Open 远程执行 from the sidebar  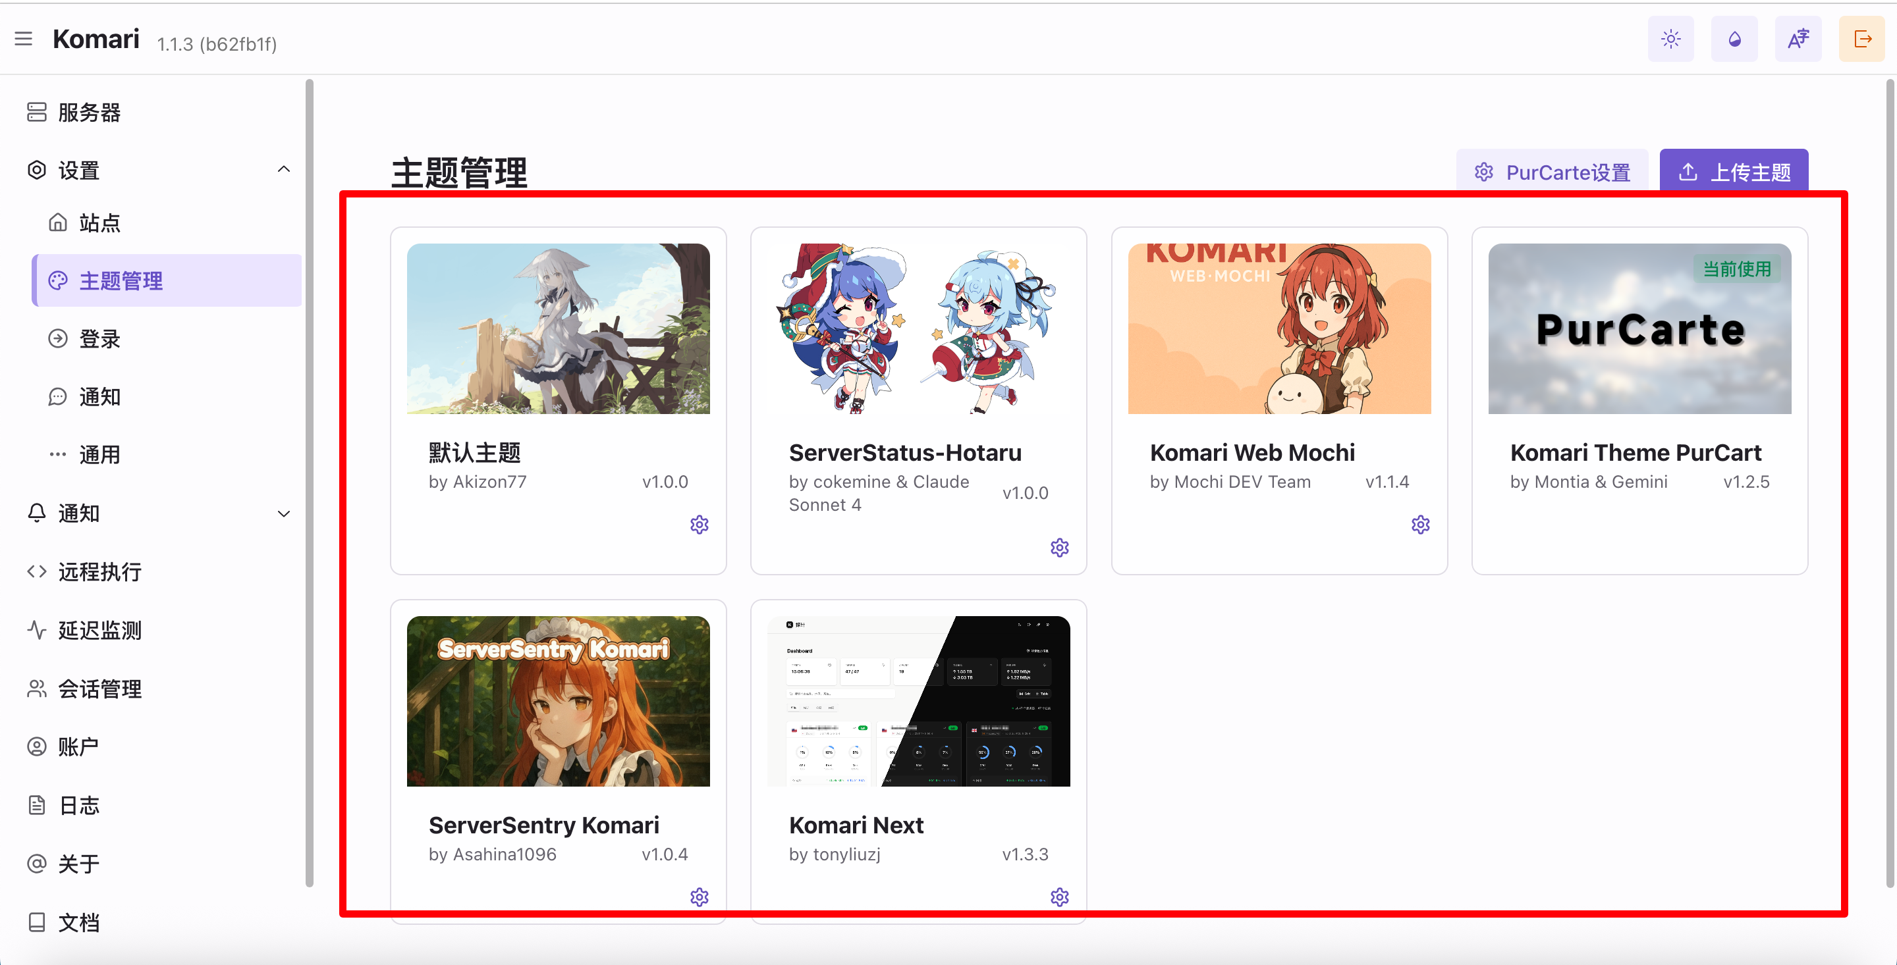tap(99, 572)
